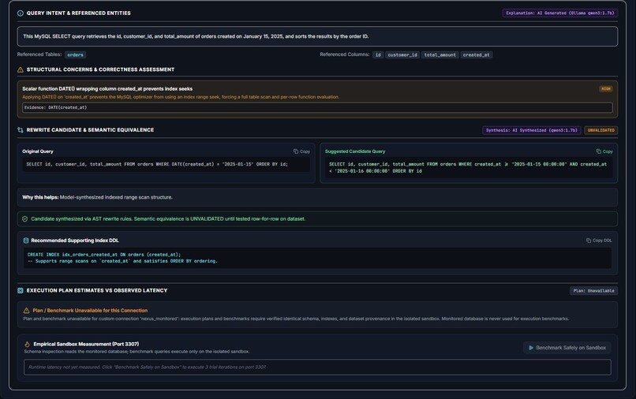Select the 'customer_id' referenced column tag

(402, 54)
